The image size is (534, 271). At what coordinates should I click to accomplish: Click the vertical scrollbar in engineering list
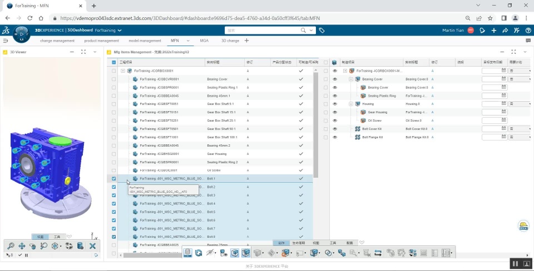(315, 125)
